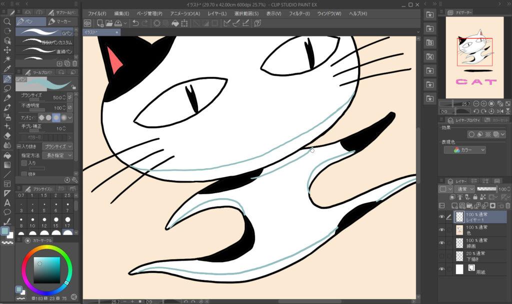
Task: Show the 下描き layer visibility
Action: [x=441, y=256]
